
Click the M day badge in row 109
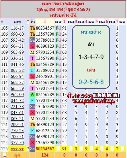tap(32, 52)
